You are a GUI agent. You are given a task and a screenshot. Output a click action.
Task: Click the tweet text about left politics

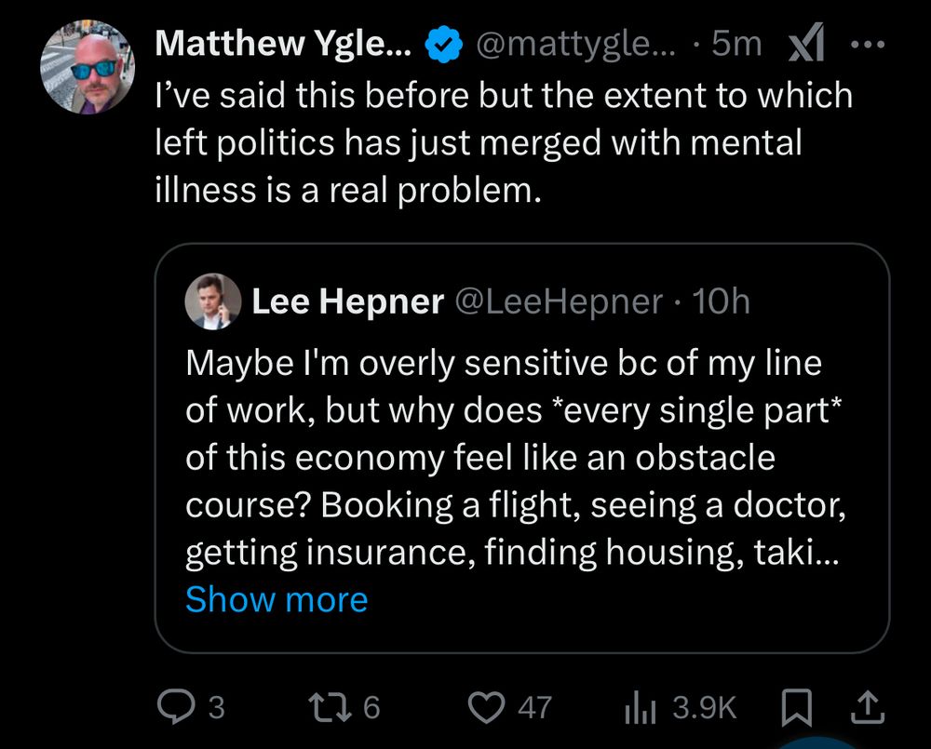tap(503, 143)
